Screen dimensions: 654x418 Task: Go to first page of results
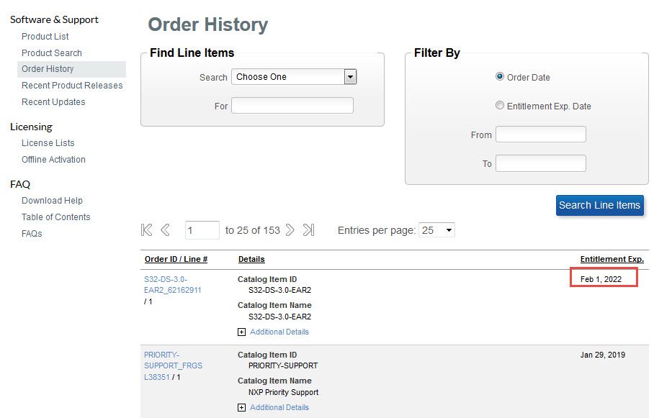(147, 230)
